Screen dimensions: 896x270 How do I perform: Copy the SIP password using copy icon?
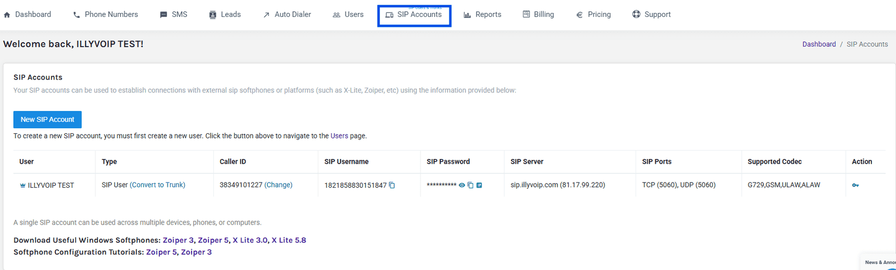pos(470,185)
